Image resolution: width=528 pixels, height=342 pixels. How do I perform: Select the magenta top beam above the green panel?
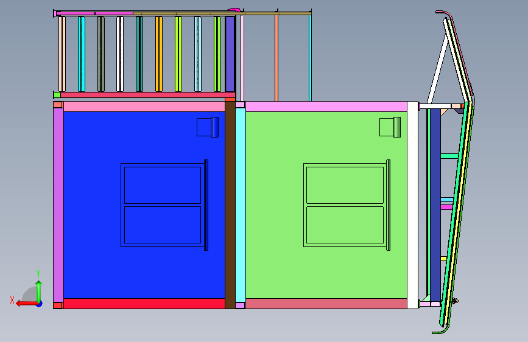(x=326, y=106)
